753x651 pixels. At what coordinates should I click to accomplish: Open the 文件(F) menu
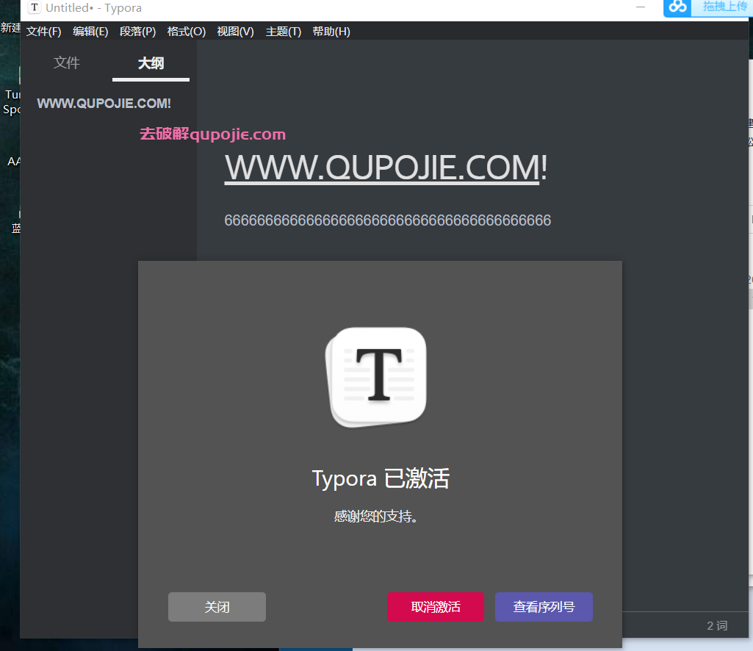pos(43,32)
